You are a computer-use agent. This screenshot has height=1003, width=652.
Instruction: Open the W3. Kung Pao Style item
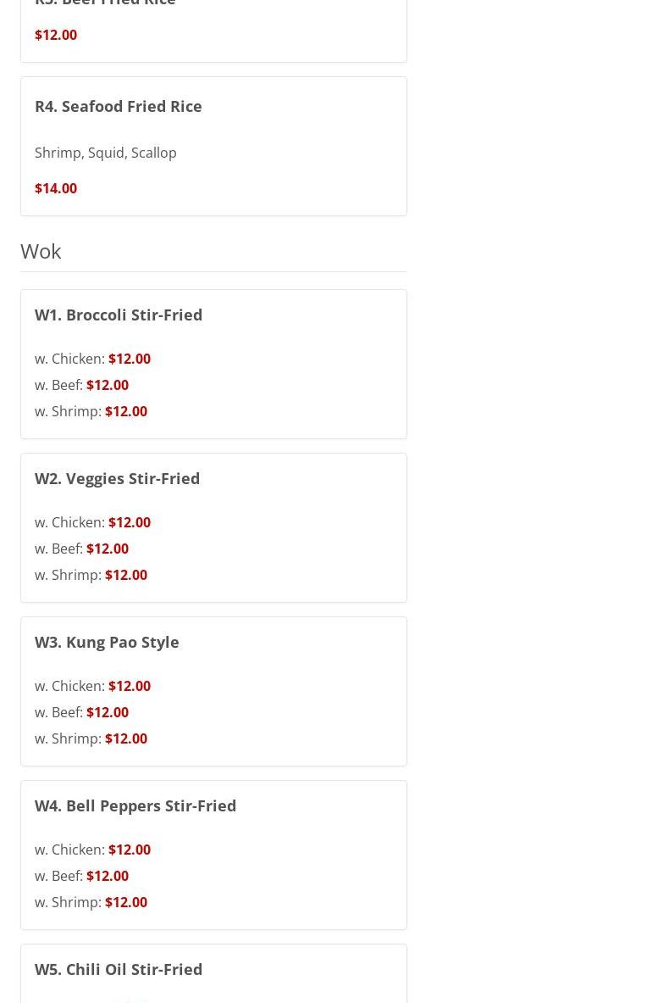pyautogui.click(x=107, y=642)
